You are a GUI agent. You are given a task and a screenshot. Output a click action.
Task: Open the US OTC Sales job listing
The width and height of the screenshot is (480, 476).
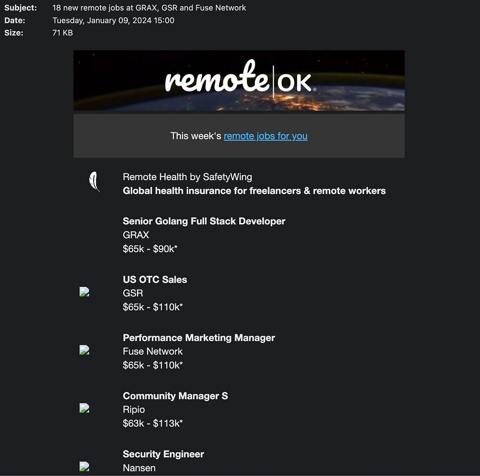(155, 280)
